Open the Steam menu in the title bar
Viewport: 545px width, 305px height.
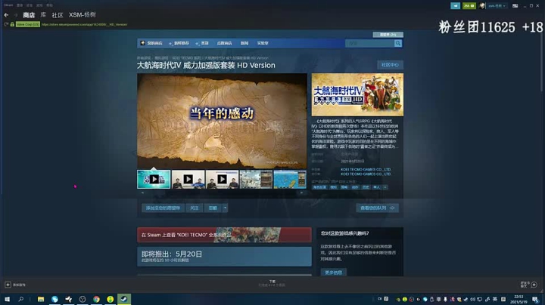coord(8,5)
